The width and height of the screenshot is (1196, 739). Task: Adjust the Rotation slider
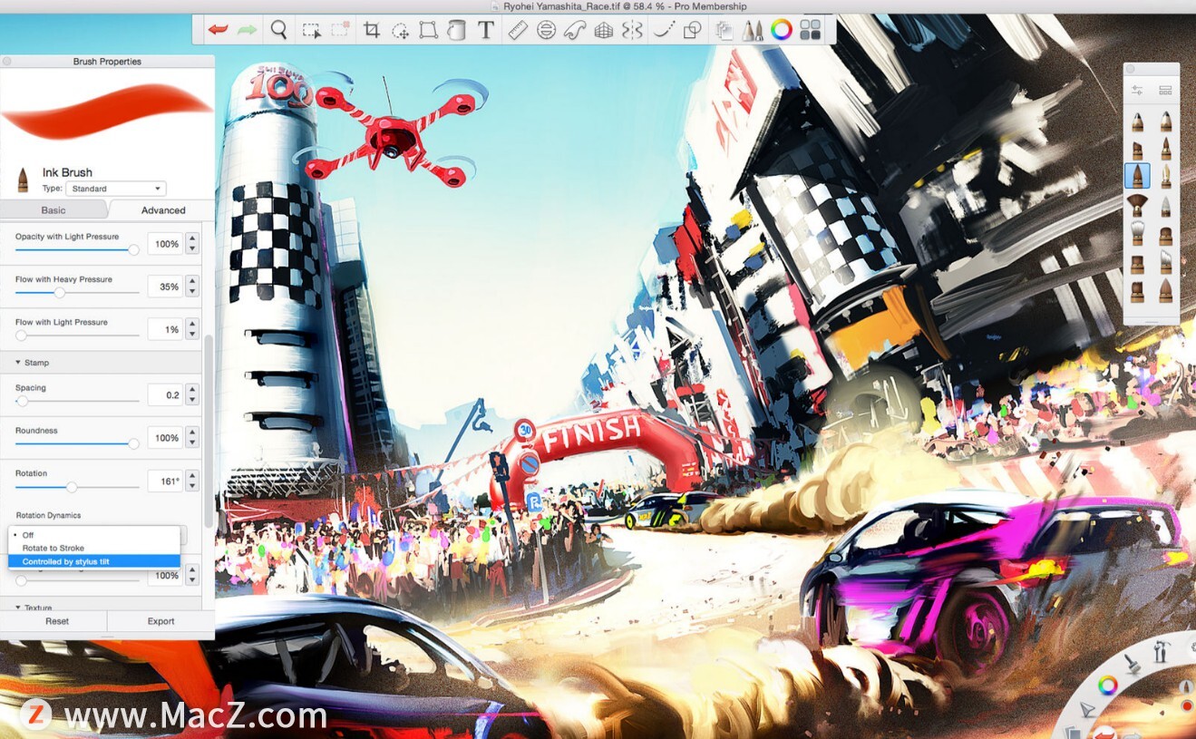[x=77, y=487]
